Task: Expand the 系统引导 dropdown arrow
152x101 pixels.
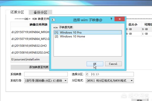Action: click(x=66, y=81)
